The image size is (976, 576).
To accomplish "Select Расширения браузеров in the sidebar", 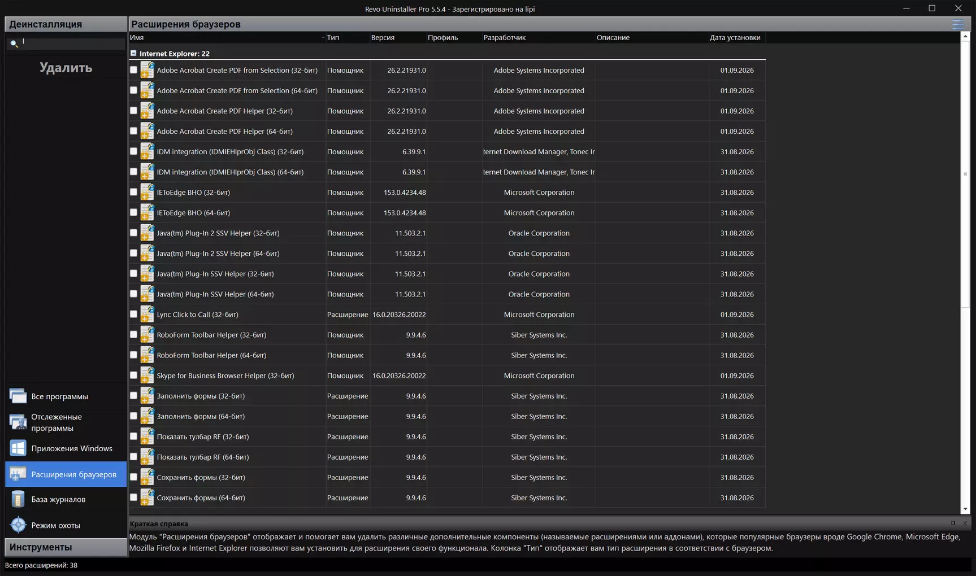I will [x=66, y=474].
